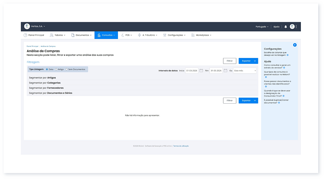Select the Artigo listing type
This screenshot has width=324, height=179.
tap(56, 69)
